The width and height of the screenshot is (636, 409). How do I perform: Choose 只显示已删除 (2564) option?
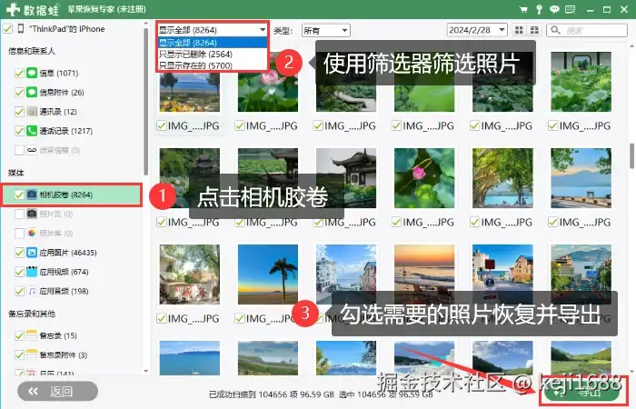tap(212, 54)
